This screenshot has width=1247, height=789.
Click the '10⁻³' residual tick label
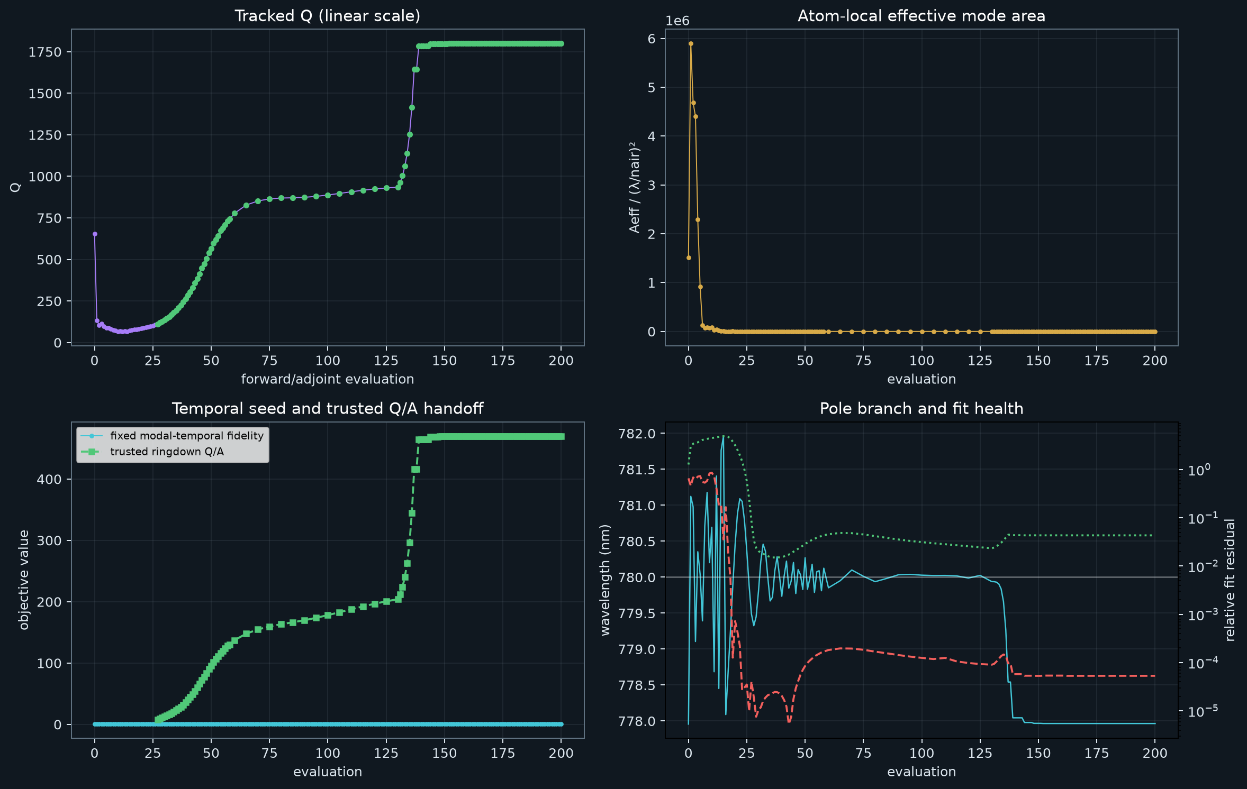[1203, 614]
